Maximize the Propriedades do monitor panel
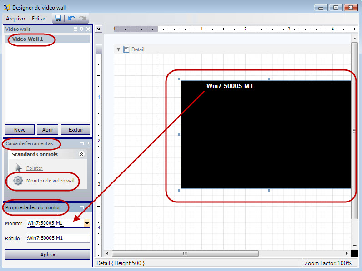 (82, 207)
